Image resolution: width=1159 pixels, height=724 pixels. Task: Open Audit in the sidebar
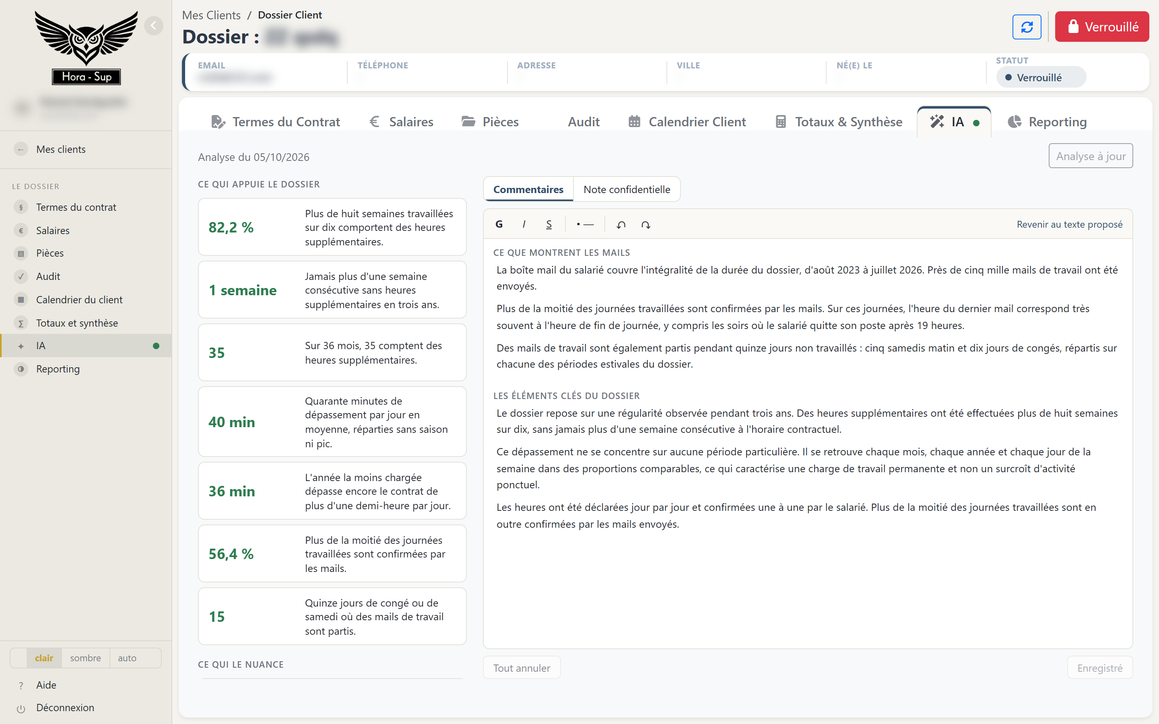tap(86, 276)
